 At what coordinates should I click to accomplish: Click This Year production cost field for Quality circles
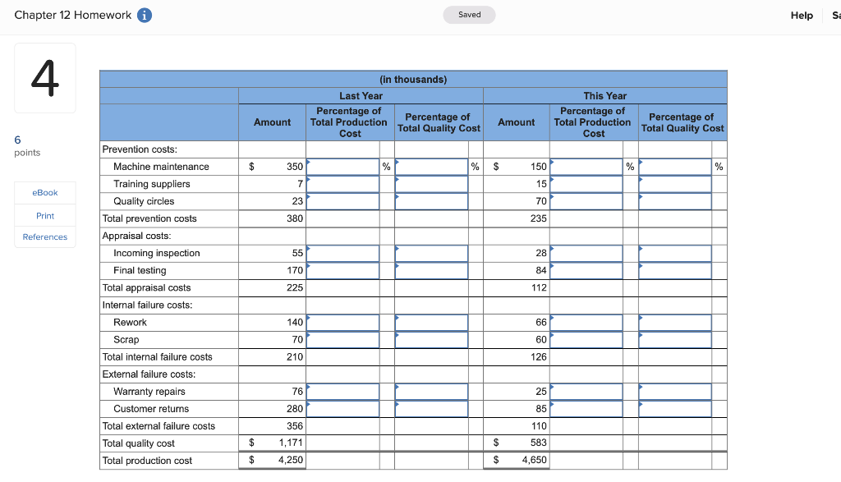(586, 201)
